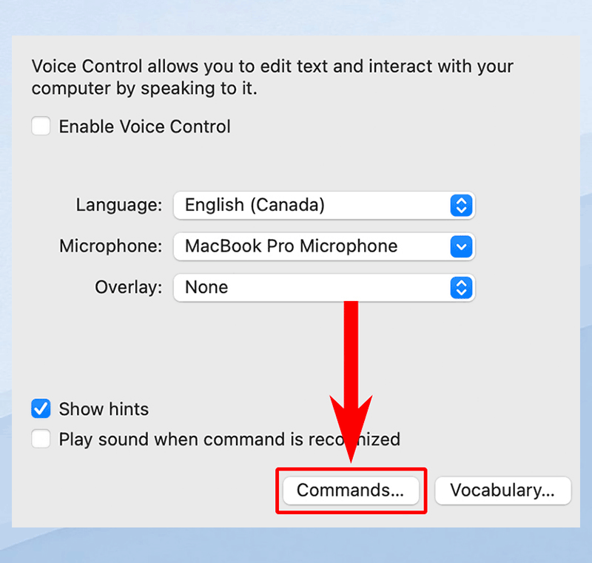Viewport: 592px width, 563px height.
Task: Tick the Play sound when recognized checkbox
Action: [41, 439]
